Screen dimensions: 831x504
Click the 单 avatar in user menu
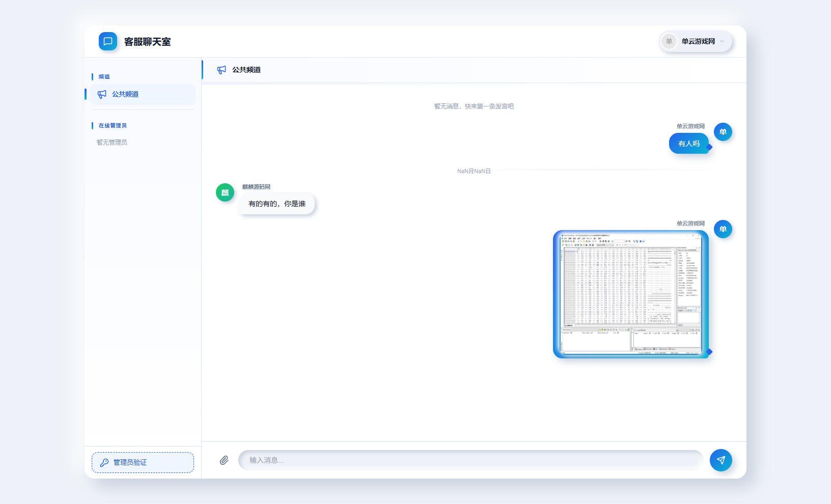pos(669,41)
